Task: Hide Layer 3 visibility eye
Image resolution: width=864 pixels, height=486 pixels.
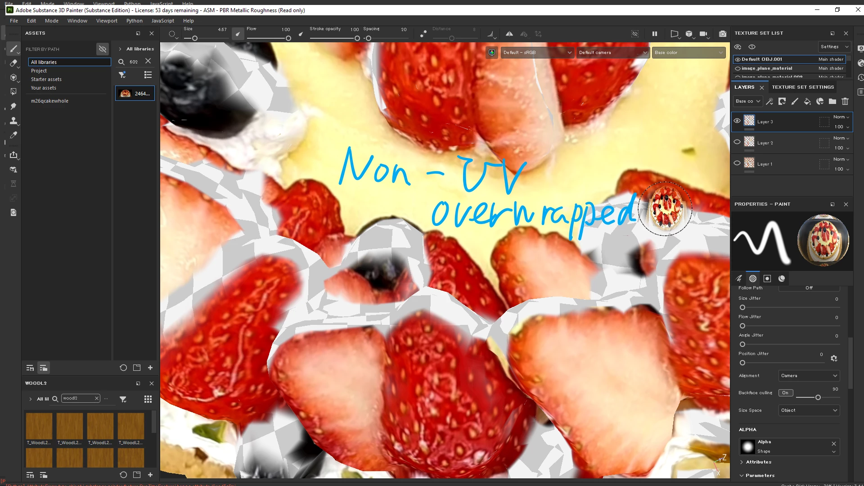Action: [737, 121]
